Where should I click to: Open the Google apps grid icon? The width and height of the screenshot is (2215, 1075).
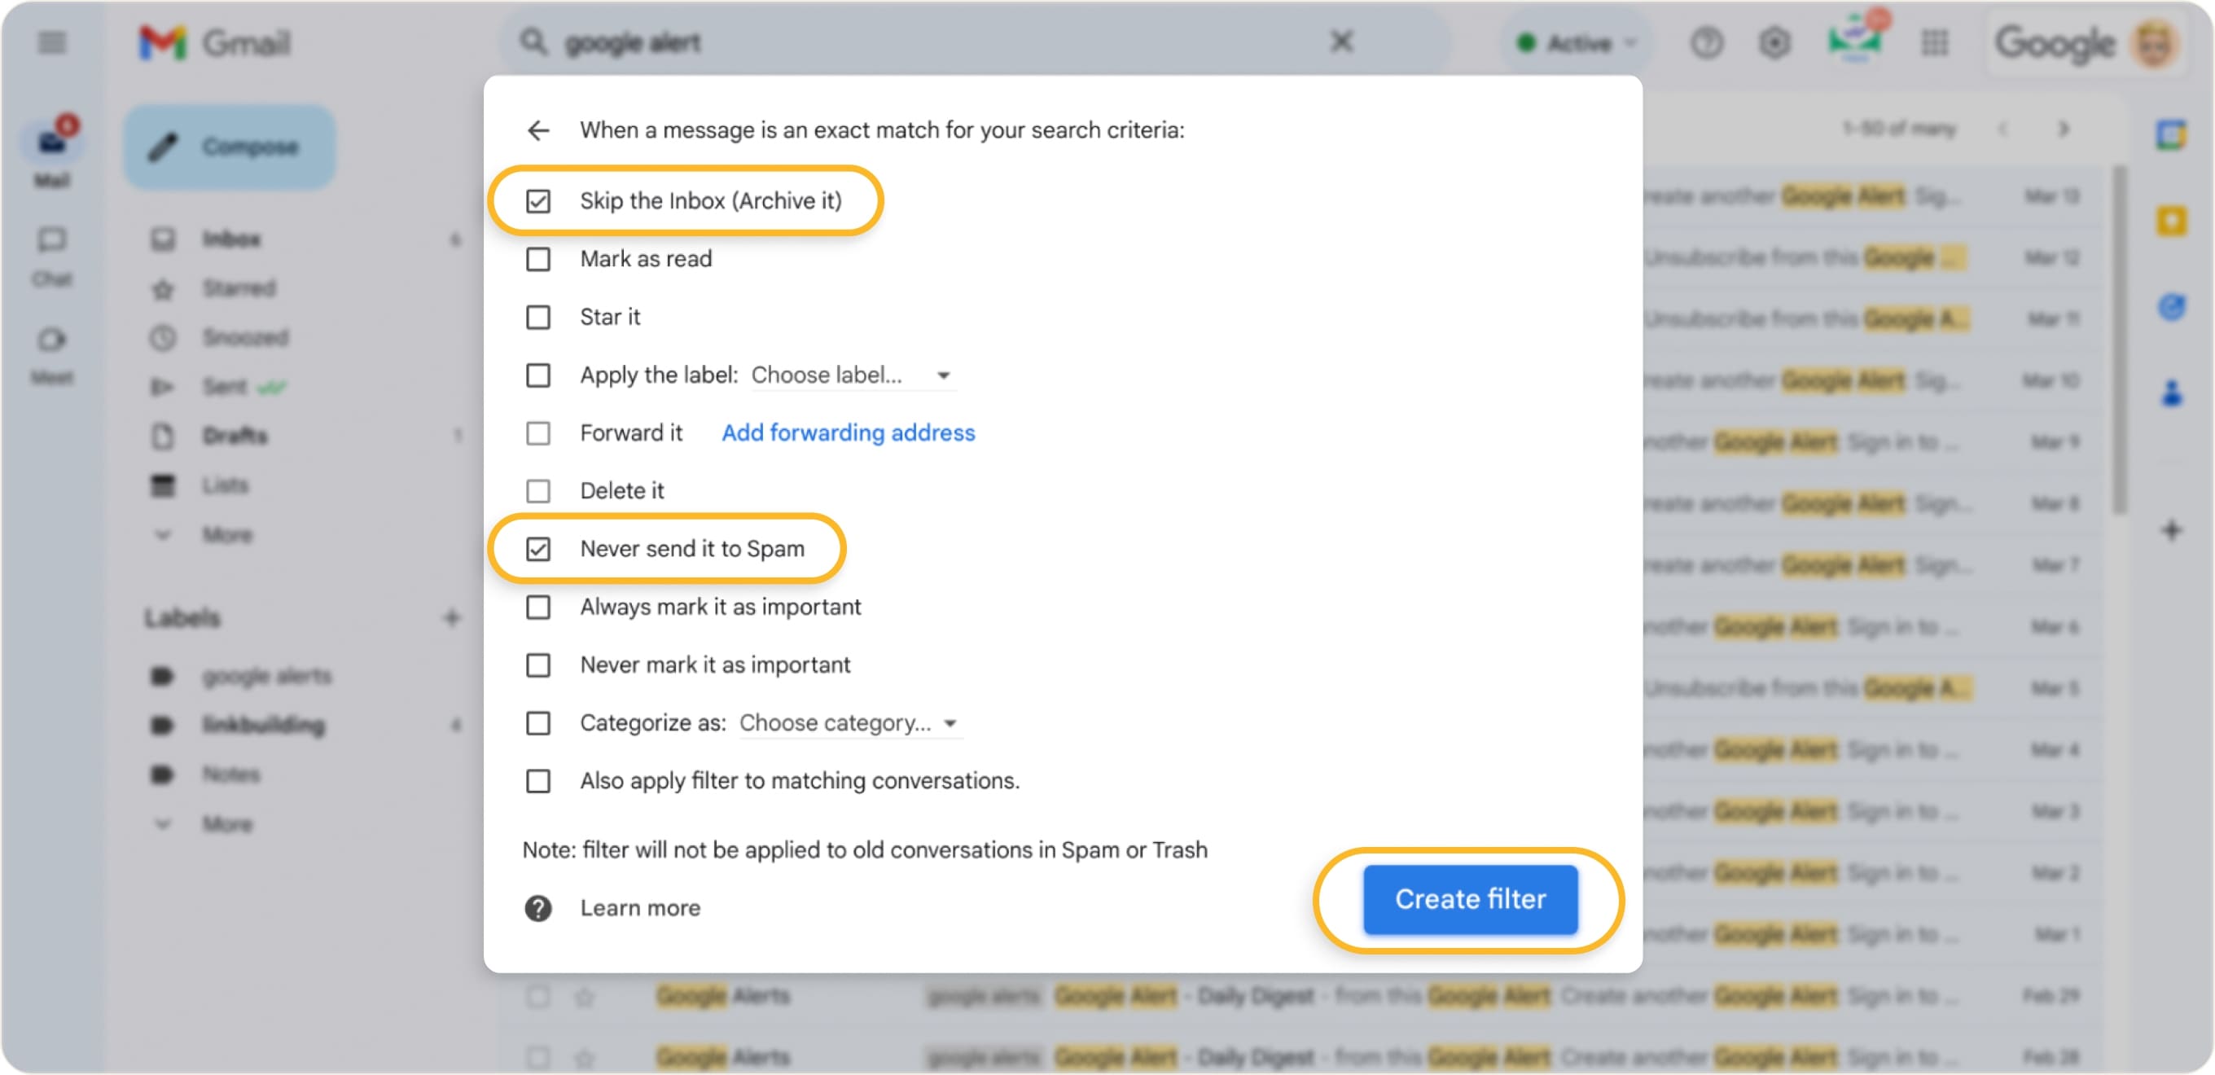click(x=1936, y=42)
